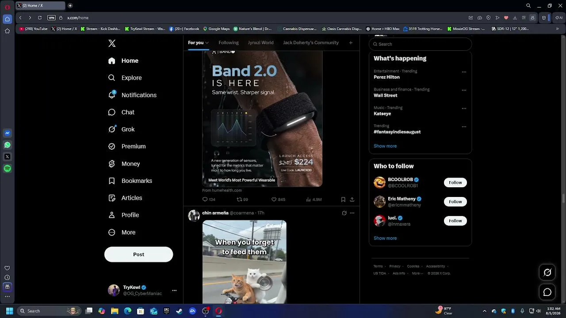Open the Money section icon
Image resolution: width=566 pixels, height=318 pixels.
click(112, 164)
